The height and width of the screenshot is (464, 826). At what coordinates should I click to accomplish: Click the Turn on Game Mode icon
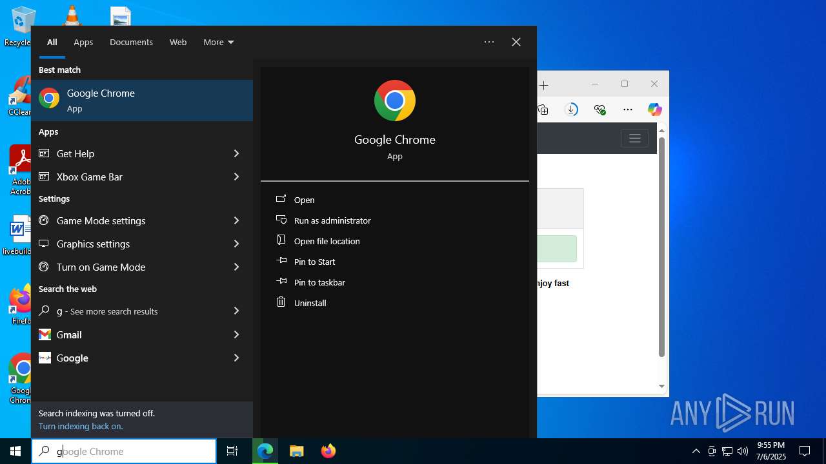pos(44,267)
